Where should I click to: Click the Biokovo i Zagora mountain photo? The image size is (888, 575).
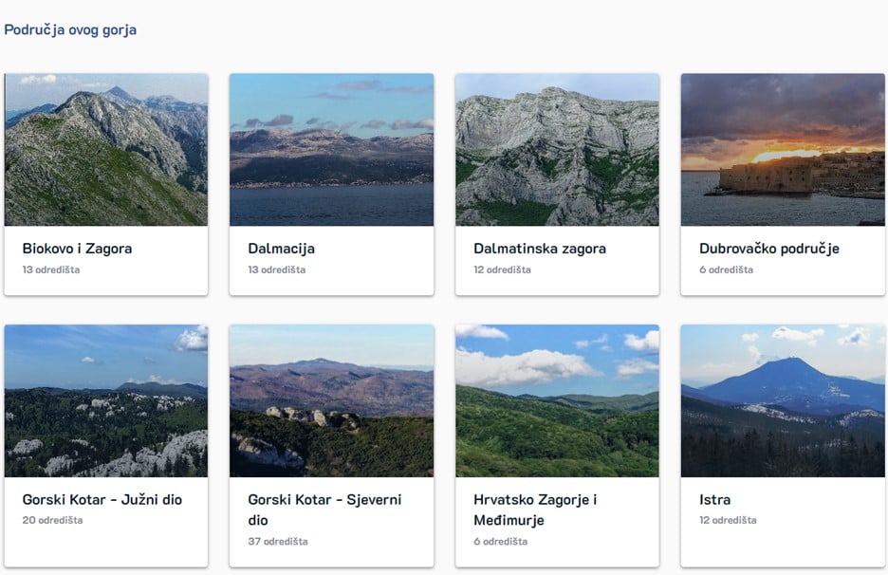click(x=105, y=150)
